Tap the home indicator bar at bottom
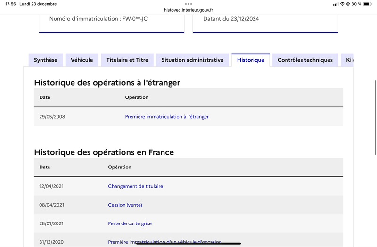The height and width of the screenshot is (247, 377). (x=188, y=243)
